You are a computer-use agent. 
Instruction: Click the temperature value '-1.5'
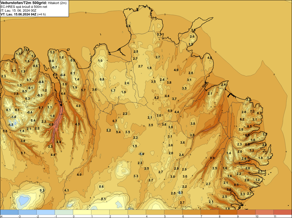tap(11, 125)
